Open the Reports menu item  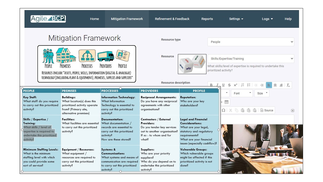(207, 19)
